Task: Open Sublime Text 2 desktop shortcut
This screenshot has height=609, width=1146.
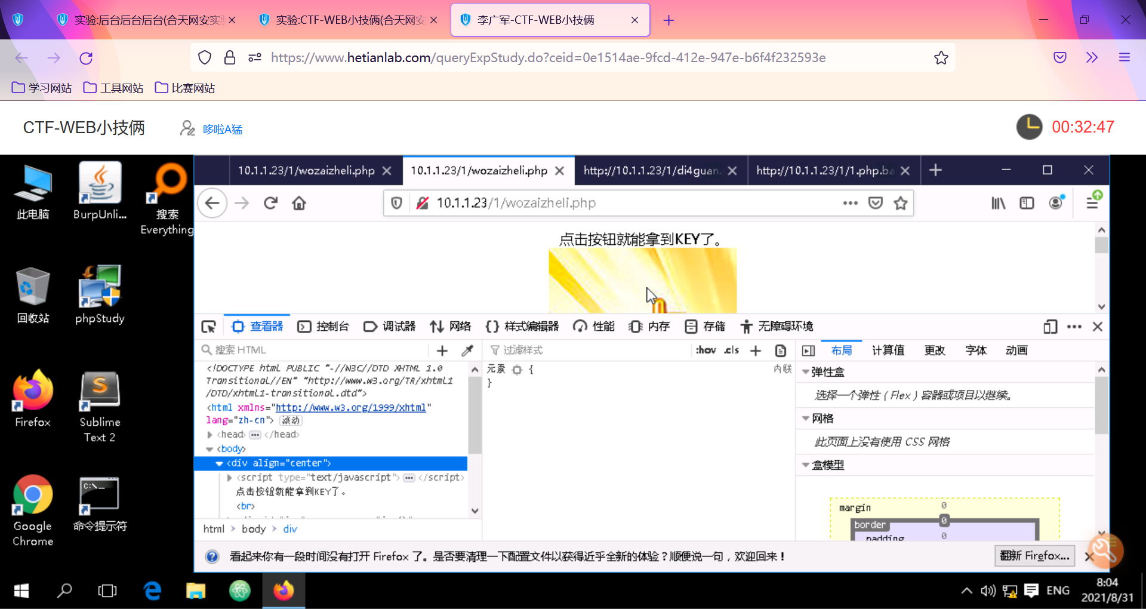Action: (x=100, y=407)
